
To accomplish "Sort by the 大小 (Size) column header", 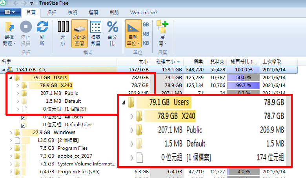I will point(133,62).
